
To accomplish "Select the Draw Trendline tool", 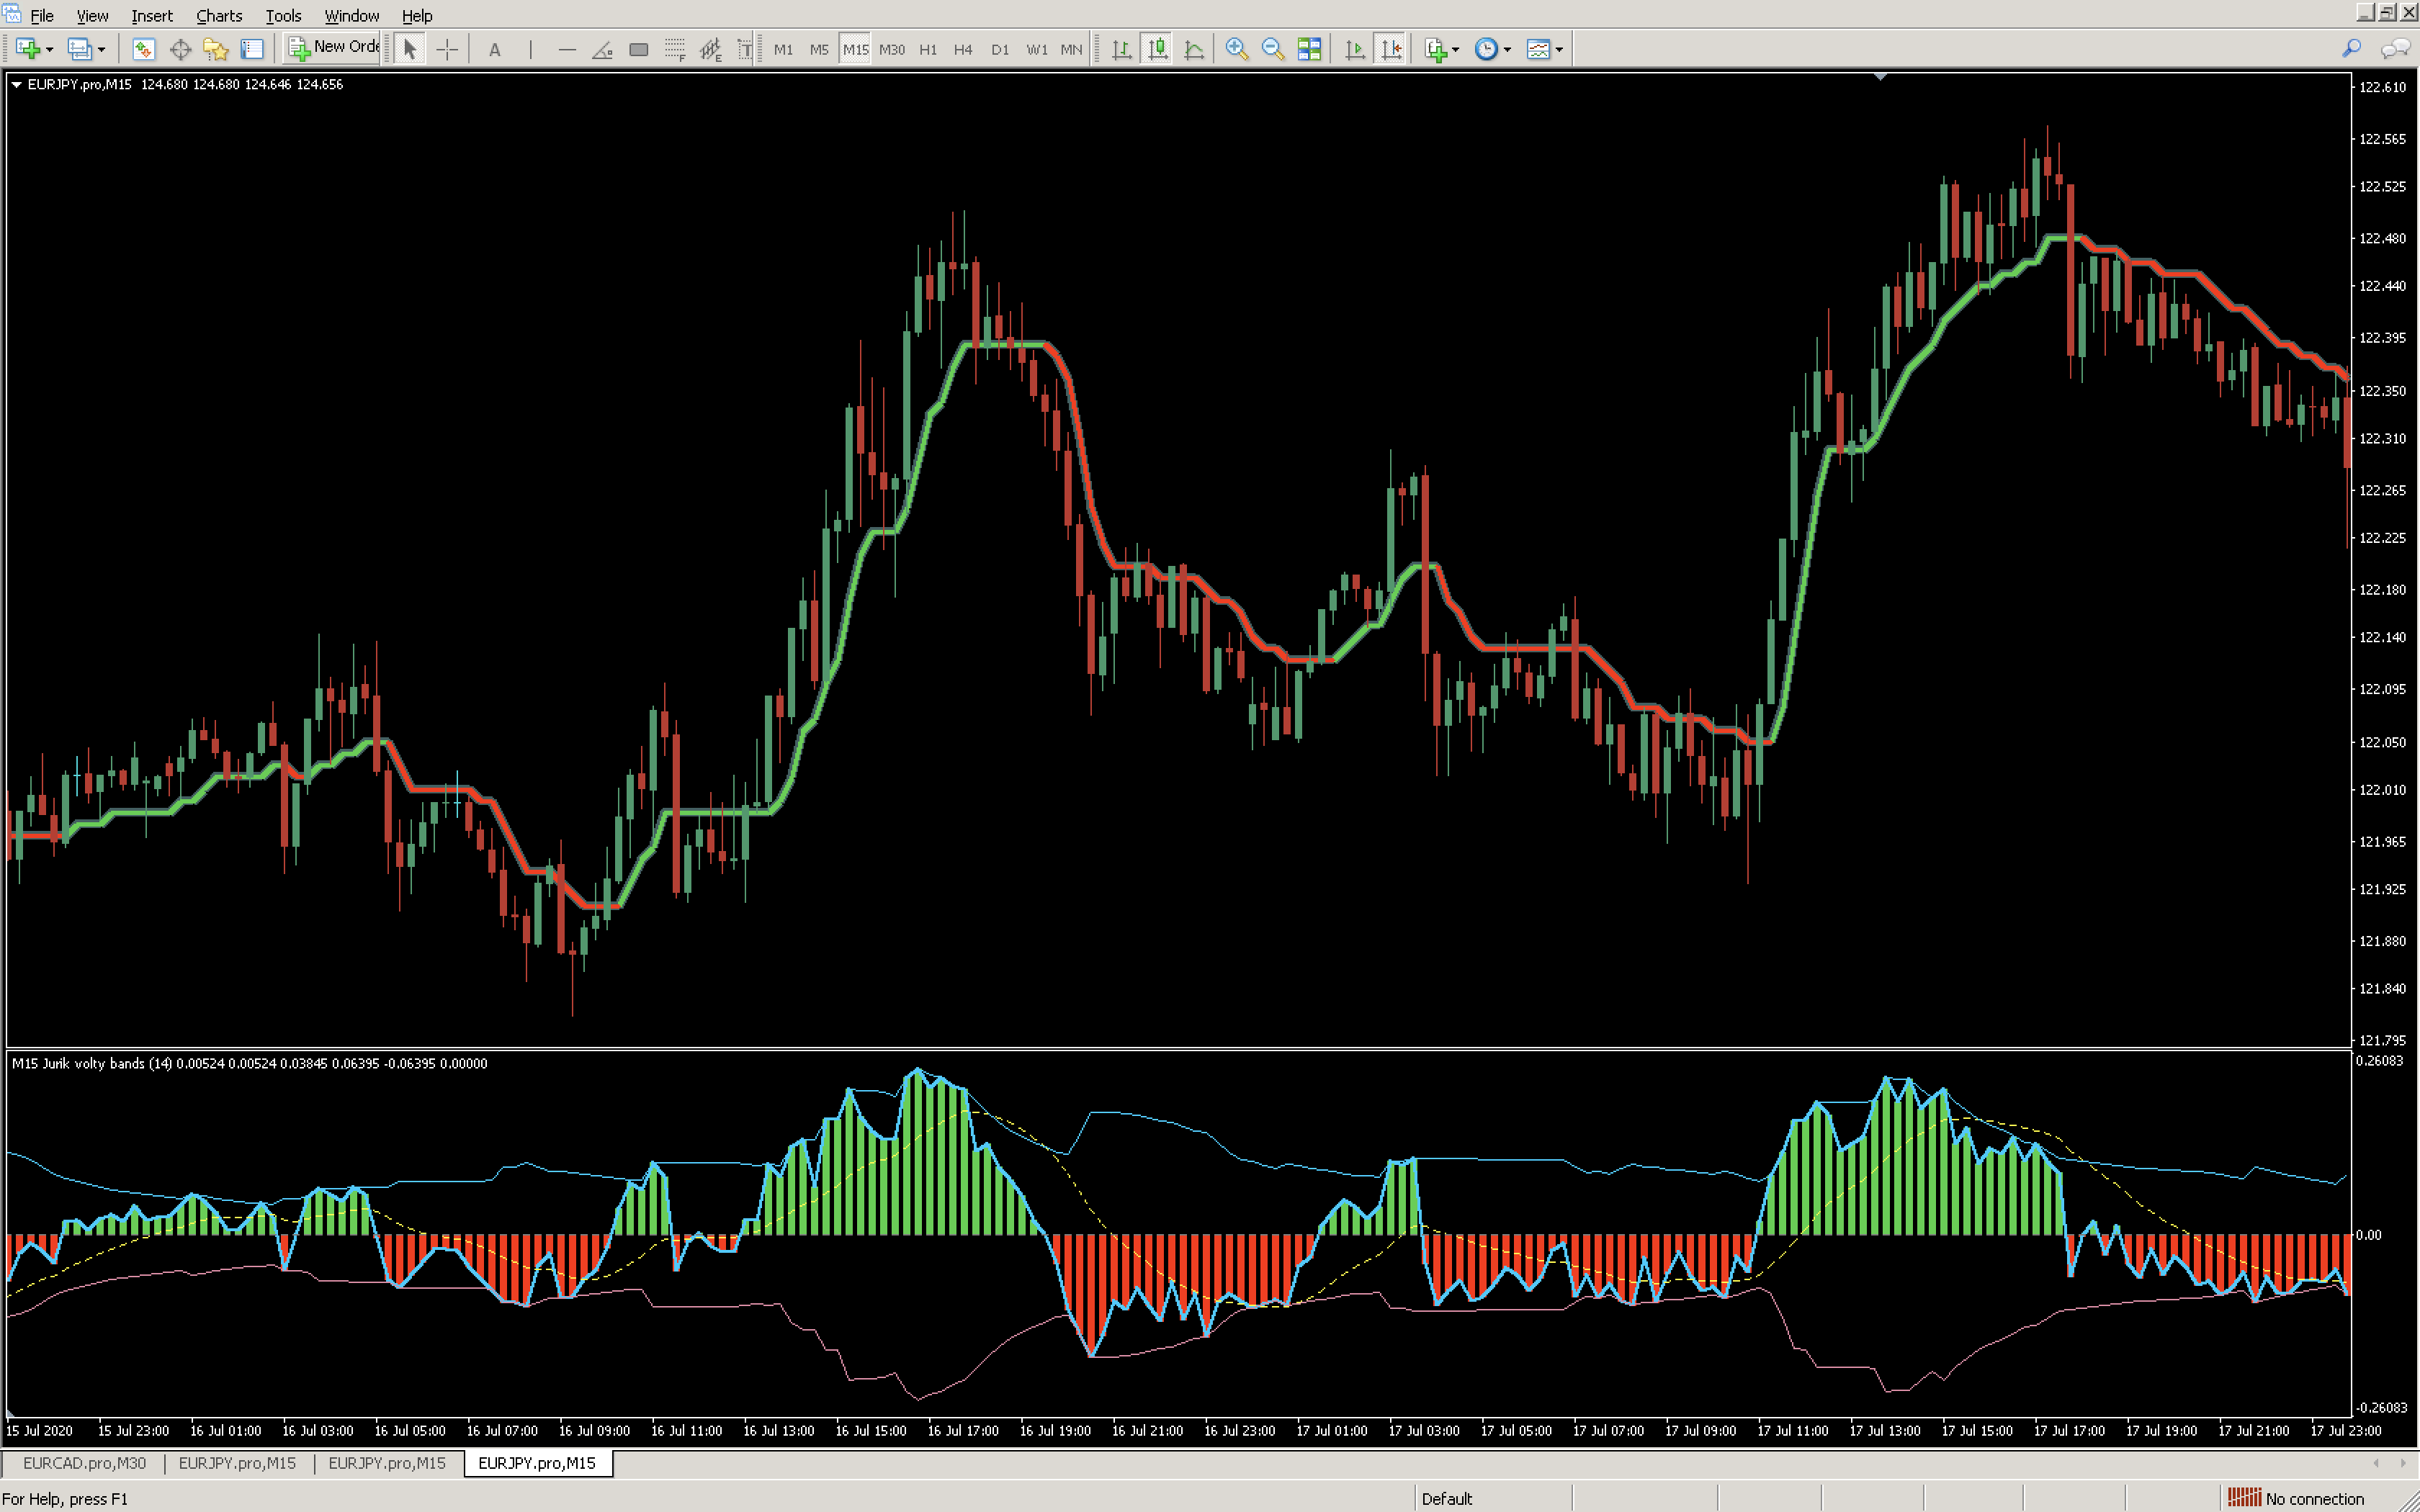I will pos(602,49).
